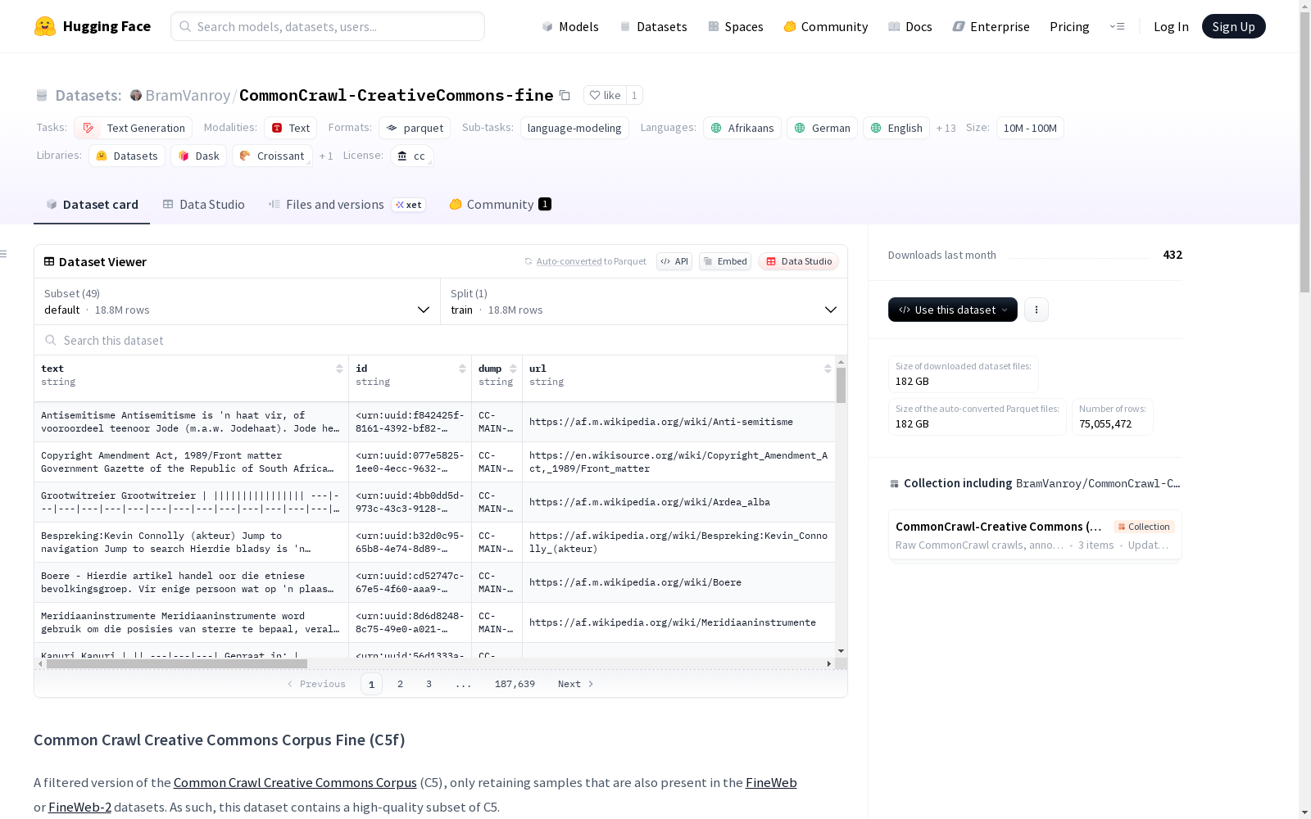Screen dimensions: 1311x819
Task: Click the Search this dataset field
Action: (x=441, y=340)
